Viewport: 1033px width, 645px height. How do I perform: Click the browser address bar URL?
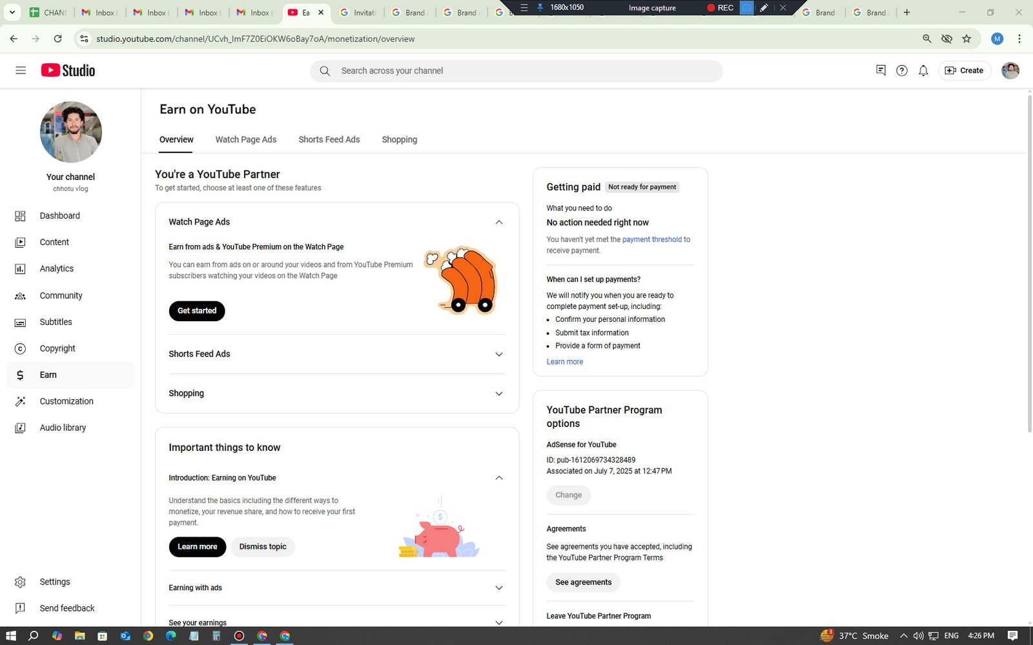pos(256,39)
